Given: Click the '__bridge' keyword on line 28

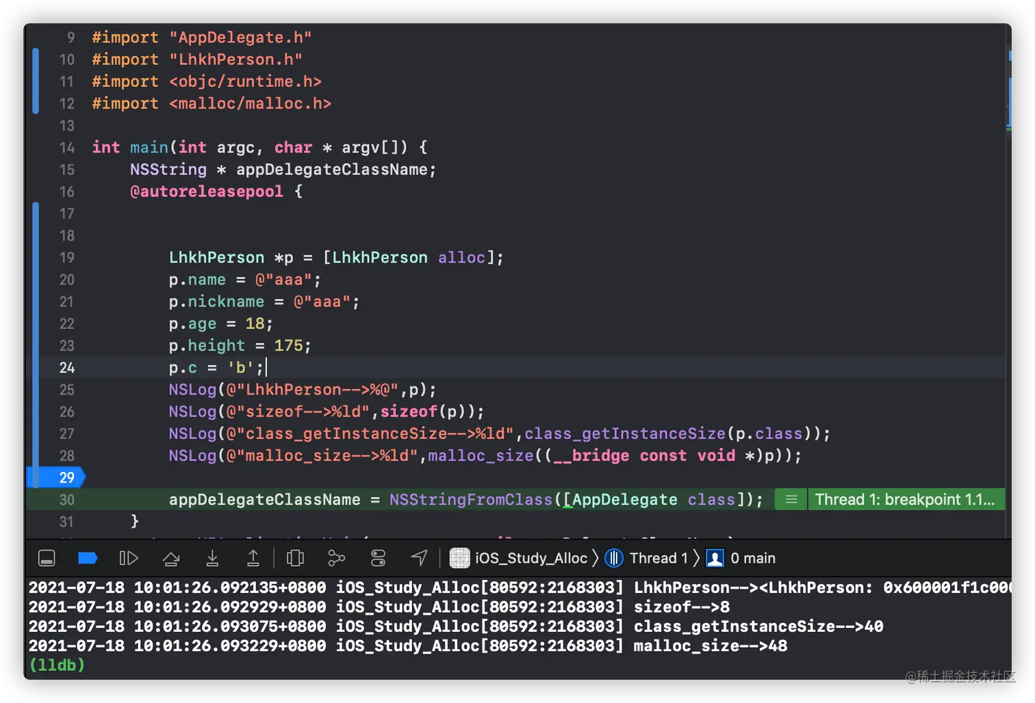Looking at the screenshot, I should tap(591, 455).
